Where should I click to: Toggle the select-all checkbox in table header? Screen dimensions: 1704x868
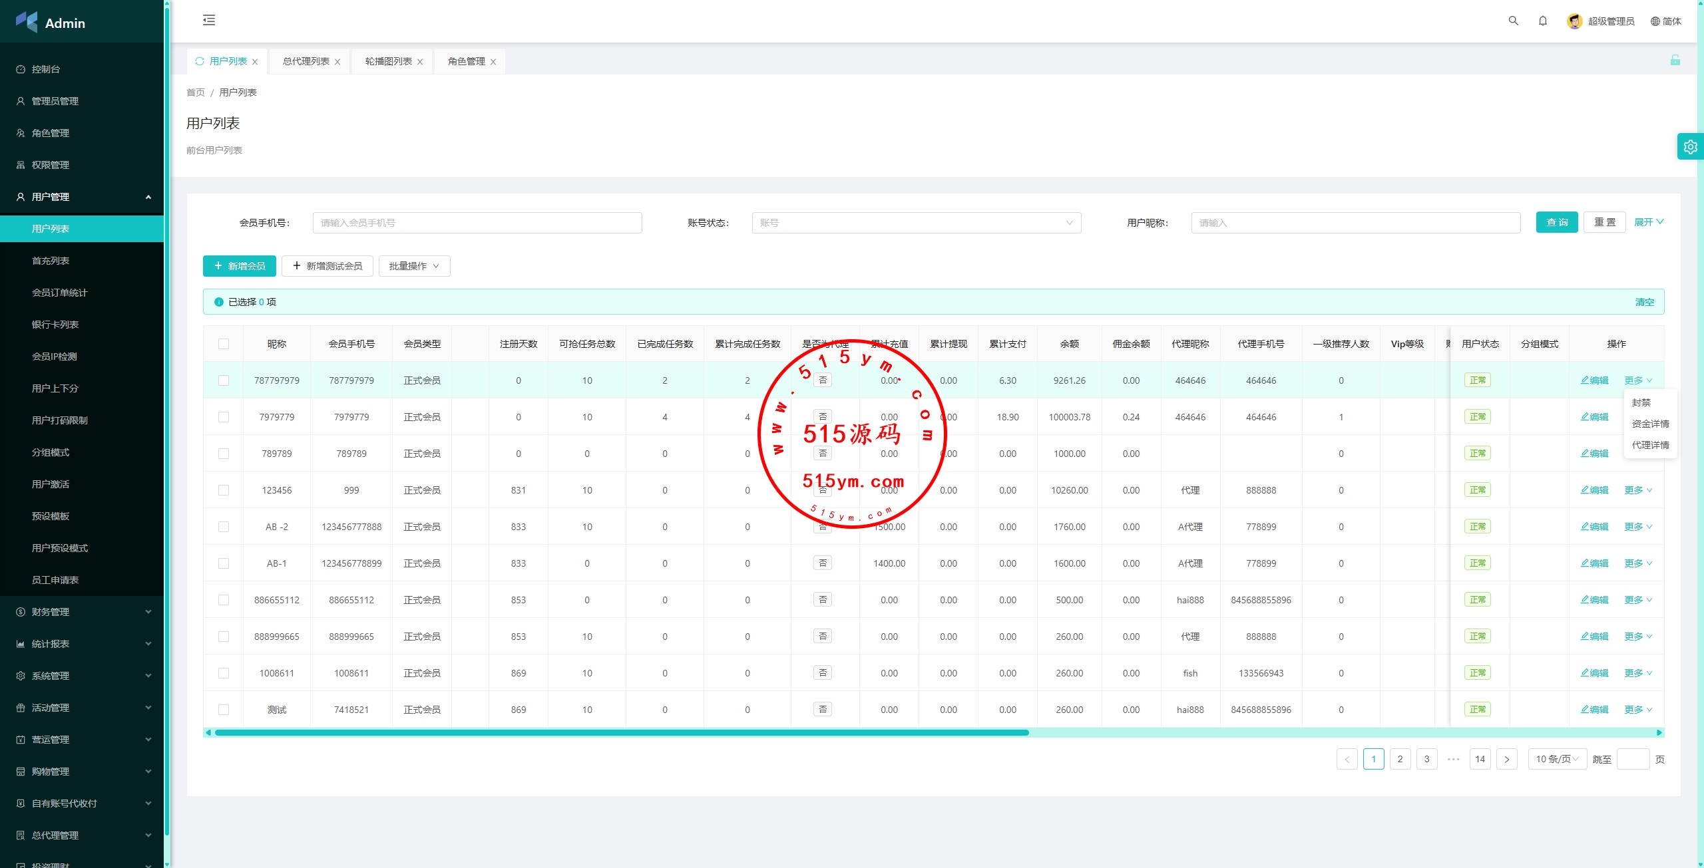[x=224, y=344]
